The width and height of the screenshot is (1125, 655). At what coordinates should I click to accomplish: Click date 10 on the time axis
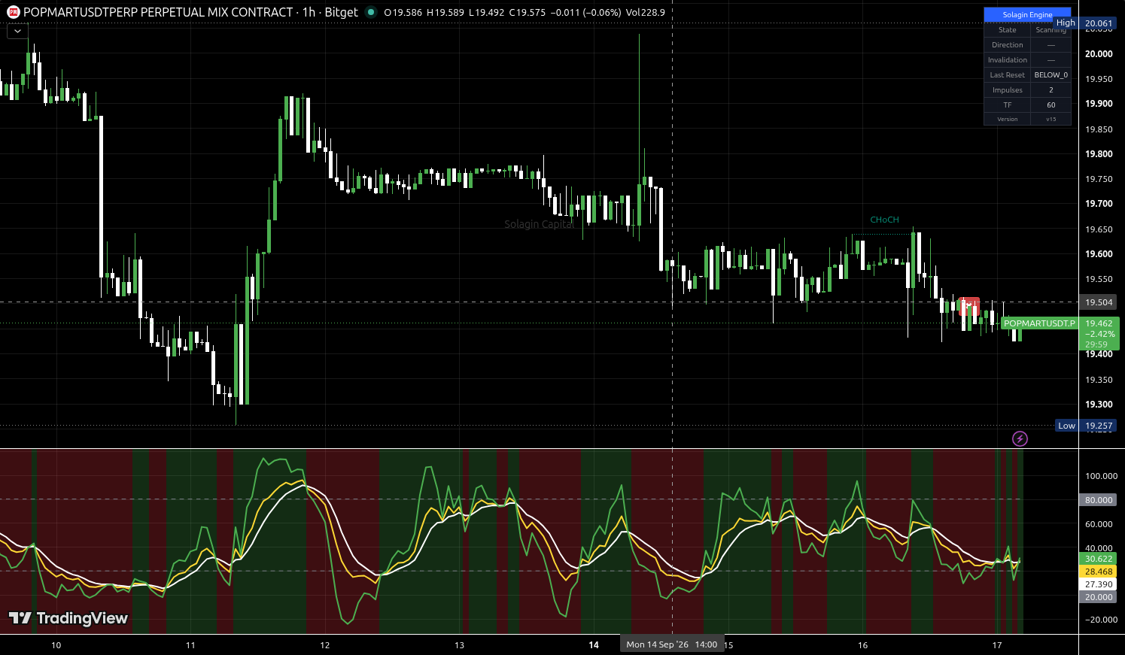56,645
